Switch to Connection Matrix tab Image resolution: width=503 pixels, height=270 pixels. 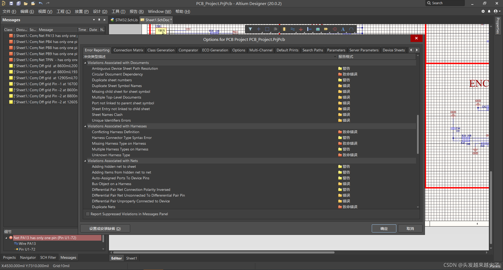tap(128, 50)
